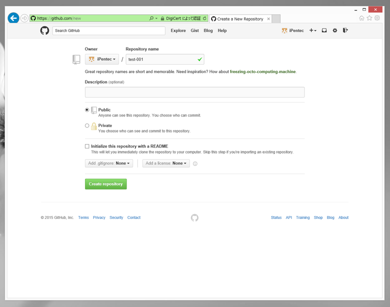Open the create new plus menu
This screenshot has width=390, height=307.
pyautogui.click(x=312, y=30)
